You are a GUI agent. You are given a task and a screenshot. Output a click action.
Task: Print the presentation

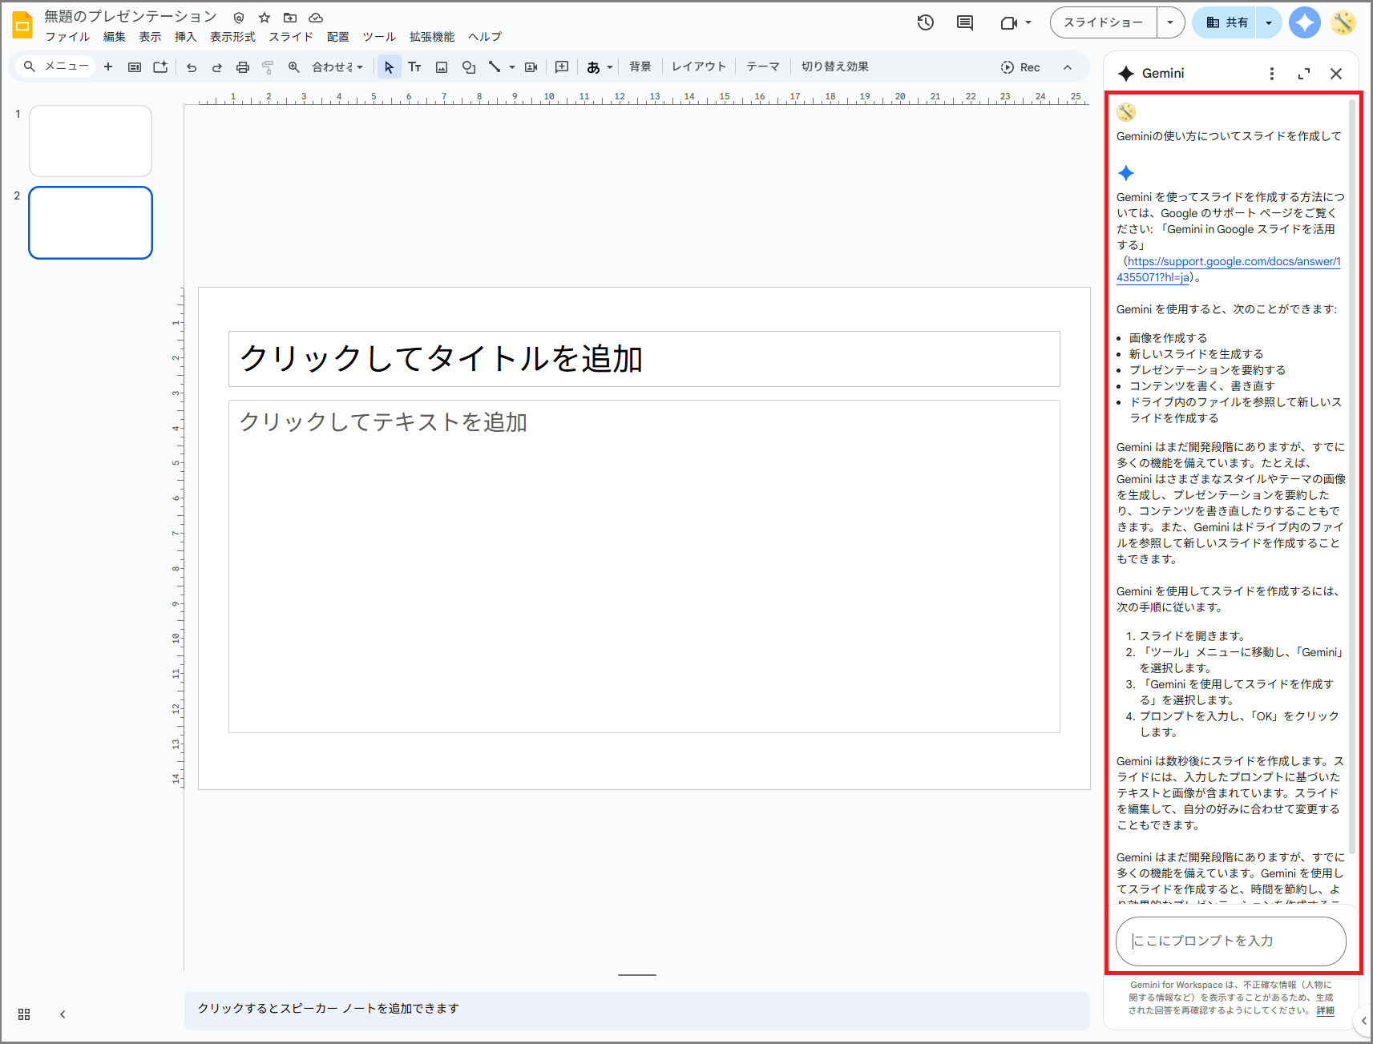click(x=243, y=67)
